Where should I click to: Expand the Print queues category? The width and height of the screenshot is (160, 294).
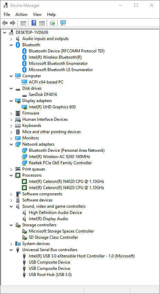[11, 169]
